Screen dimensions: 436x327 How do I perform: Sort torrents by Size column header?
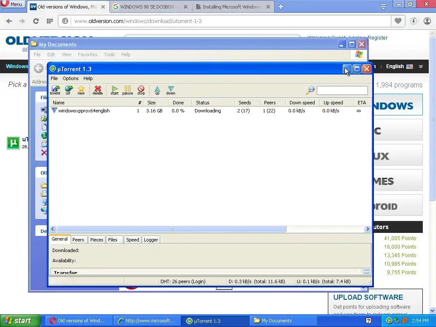156,103
